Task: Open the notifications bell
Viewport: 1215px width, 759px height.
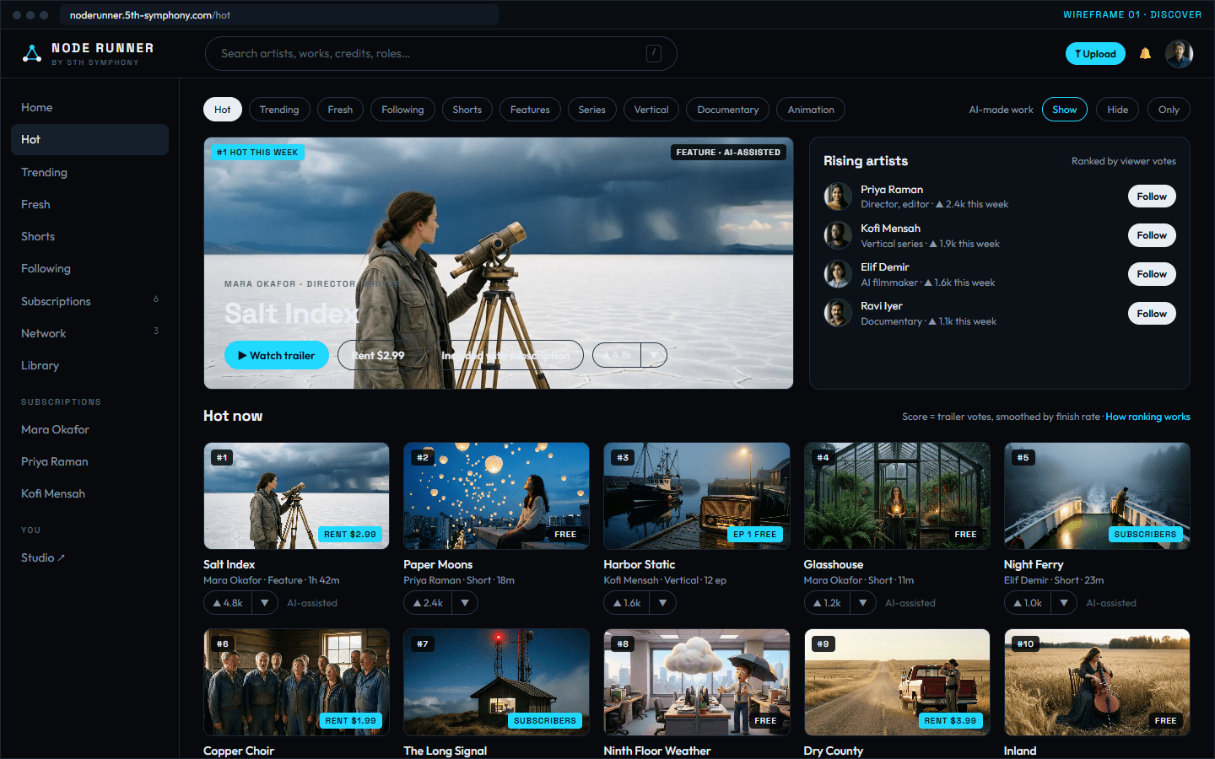Action: [x=1145, y=54]
